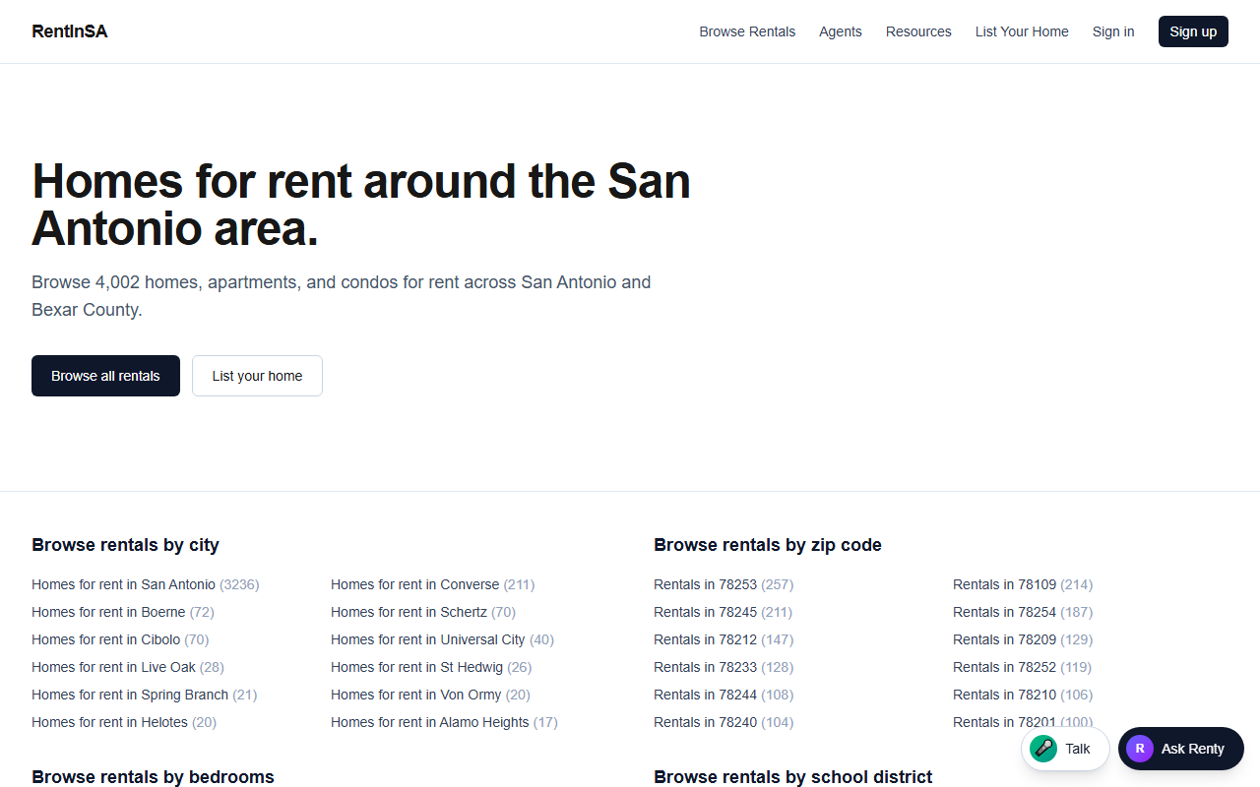Viewport: 1260px width, 787px height.
Task: Open Rentals in 78254
Action: tap(1023, 612)
